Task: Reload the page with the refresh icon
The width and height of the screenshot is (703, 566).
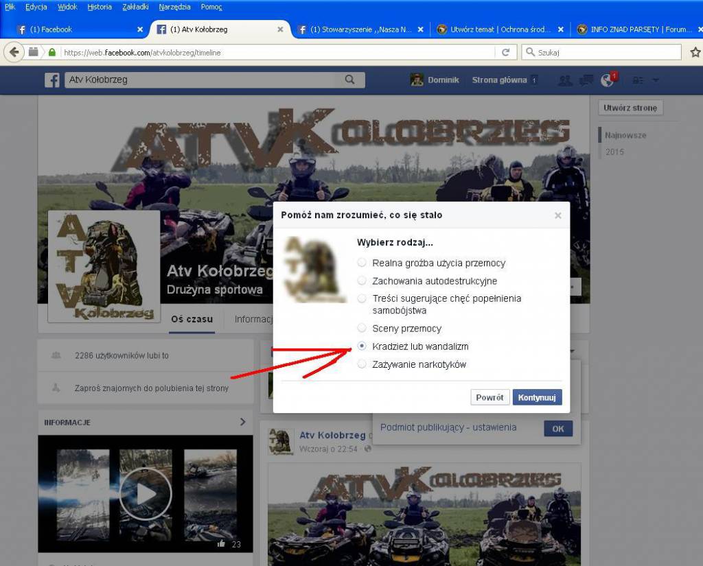Action: click(x=506, y=52)
